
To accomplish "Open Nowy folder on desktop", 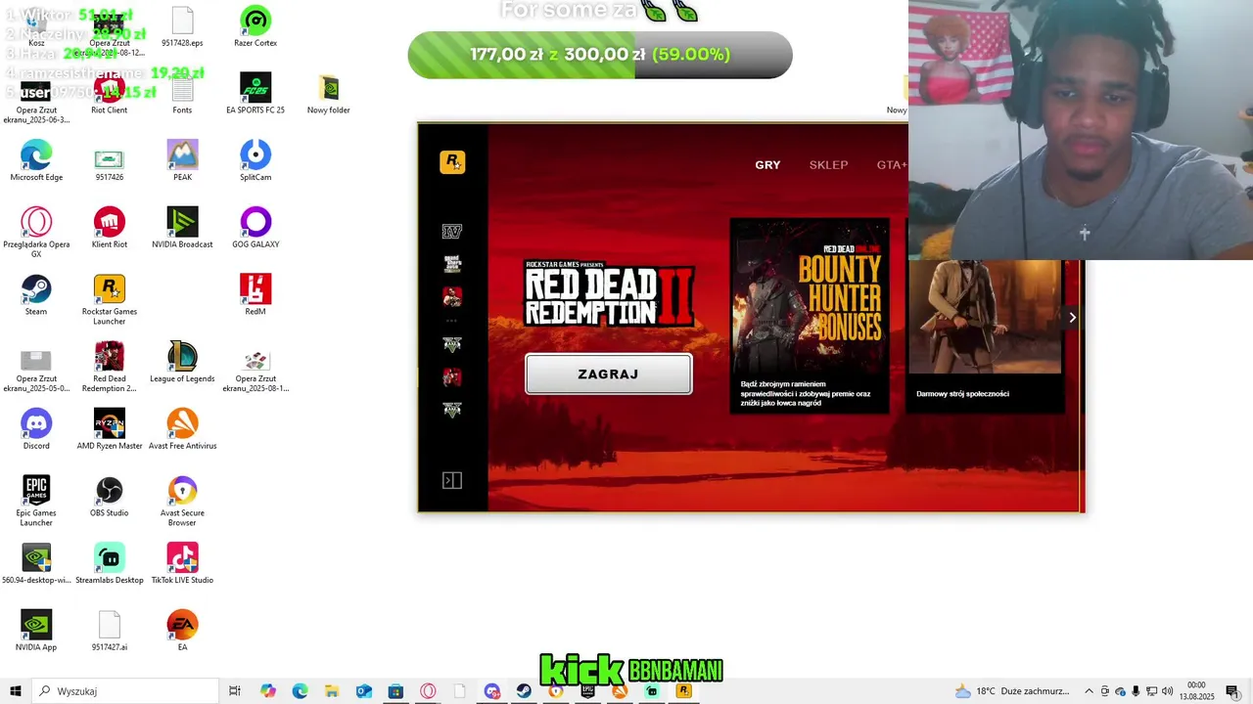I will (329, 94).
